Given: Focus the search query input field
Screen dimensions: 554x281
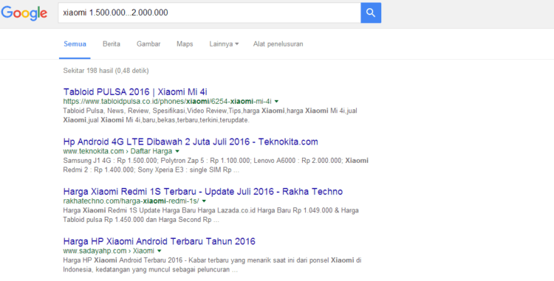Looking at the screenshot, I should [x=209, y=13].
